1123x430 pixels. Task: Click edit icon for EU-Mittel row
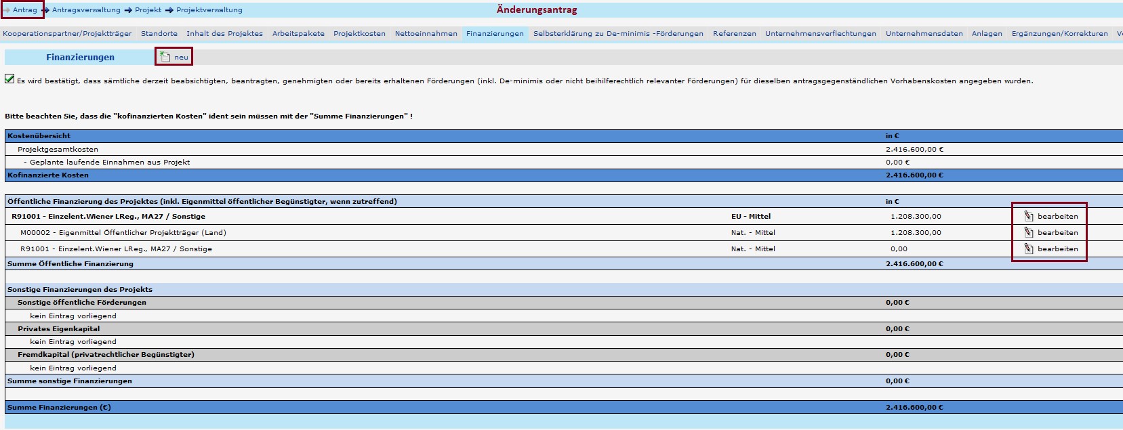[1028, 217]
